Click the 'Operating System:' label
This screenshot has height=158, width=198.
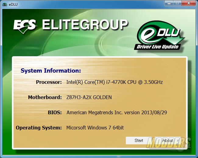click(x=39, y=128)
